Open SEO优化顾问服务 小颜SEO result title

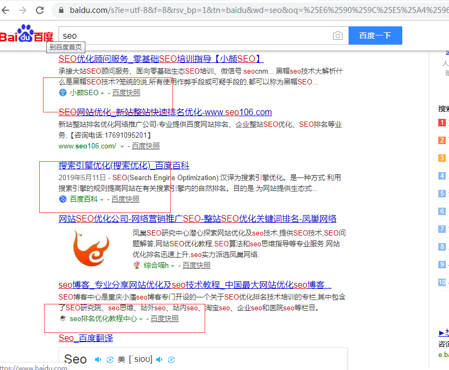pos(161,59)
